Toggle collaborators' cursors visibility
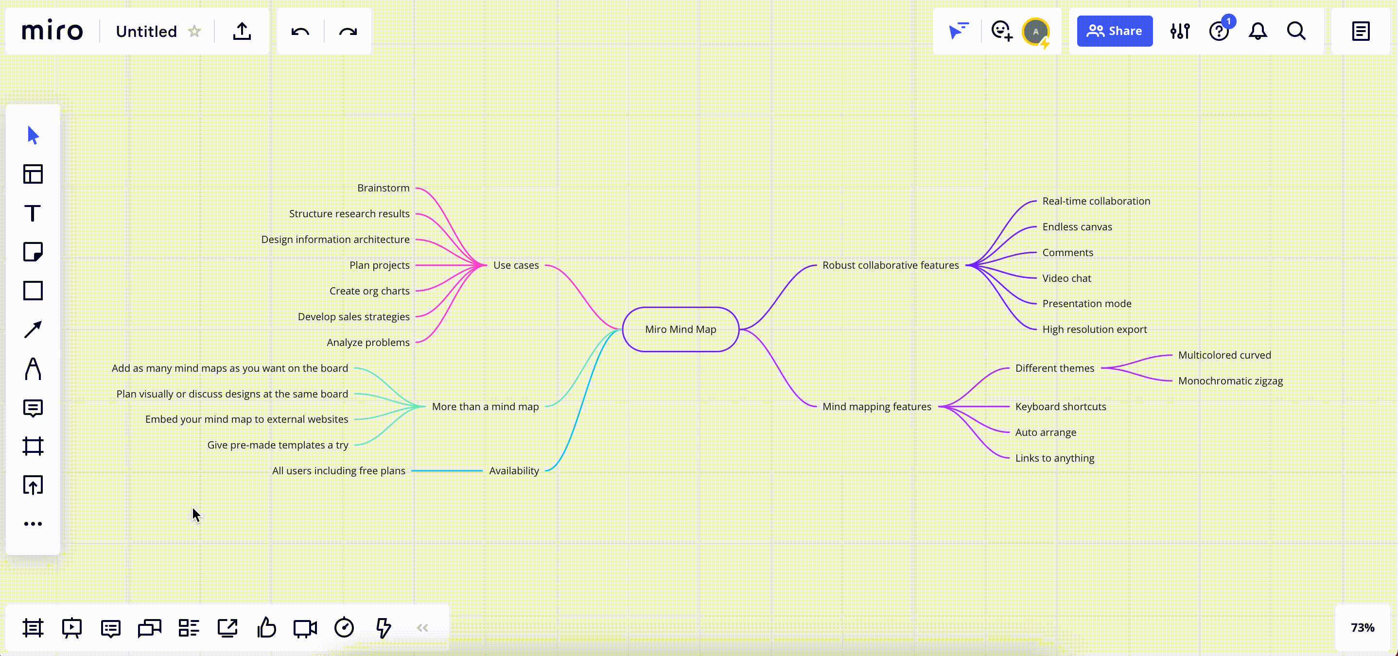Viewport: 1398px width, 656px height. click(959, 31)
